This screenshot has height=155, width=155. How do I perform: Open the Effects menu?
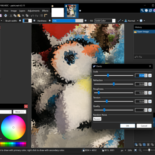[x=45, y=11]
